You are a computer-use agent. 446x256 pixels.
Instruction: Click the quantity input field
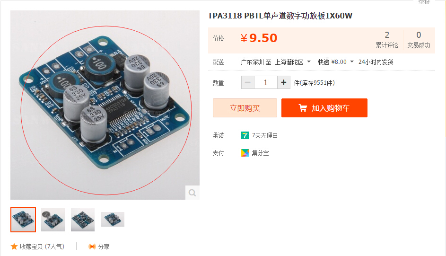click(266, 82)
